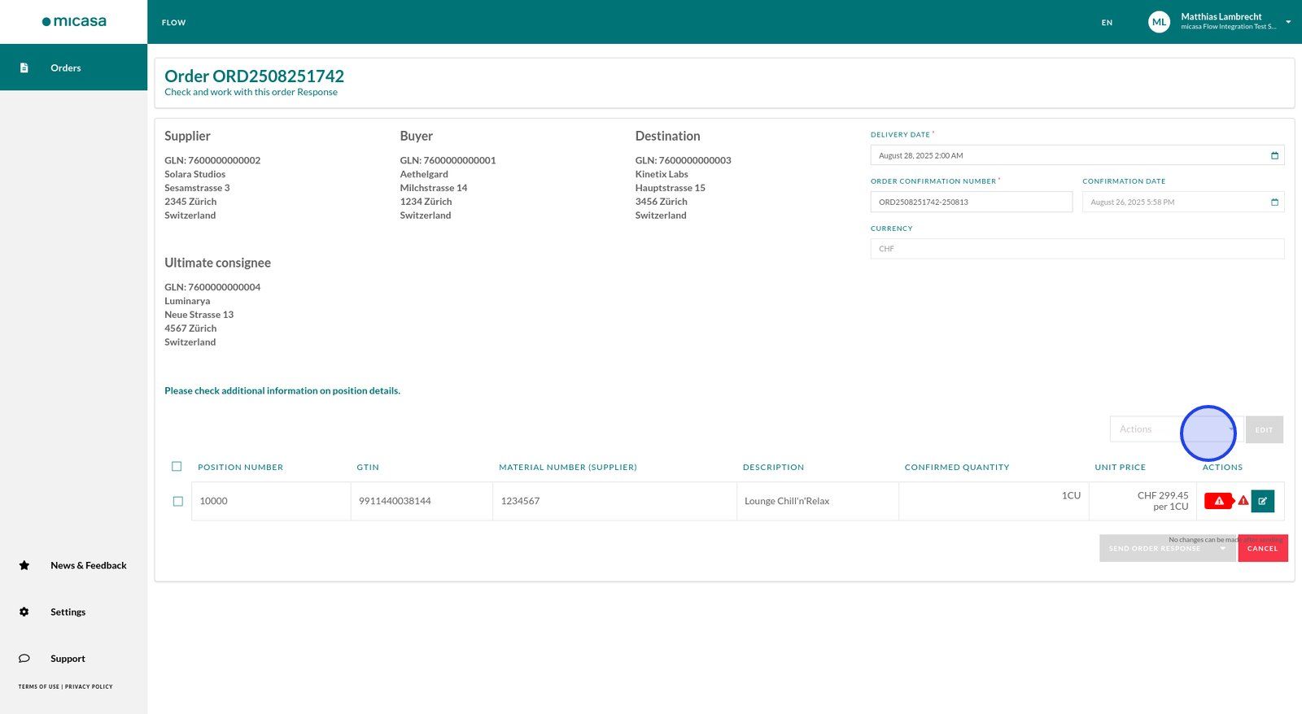This screenshot has width=1302, height=714.
Task: Open the user account menu arrow
Action: (x=1288, y=22)
